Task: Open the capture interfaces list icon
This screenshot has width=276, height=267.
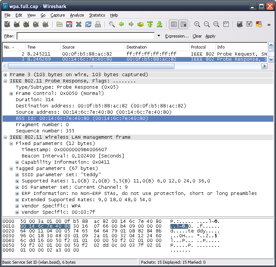Action: 7,24
